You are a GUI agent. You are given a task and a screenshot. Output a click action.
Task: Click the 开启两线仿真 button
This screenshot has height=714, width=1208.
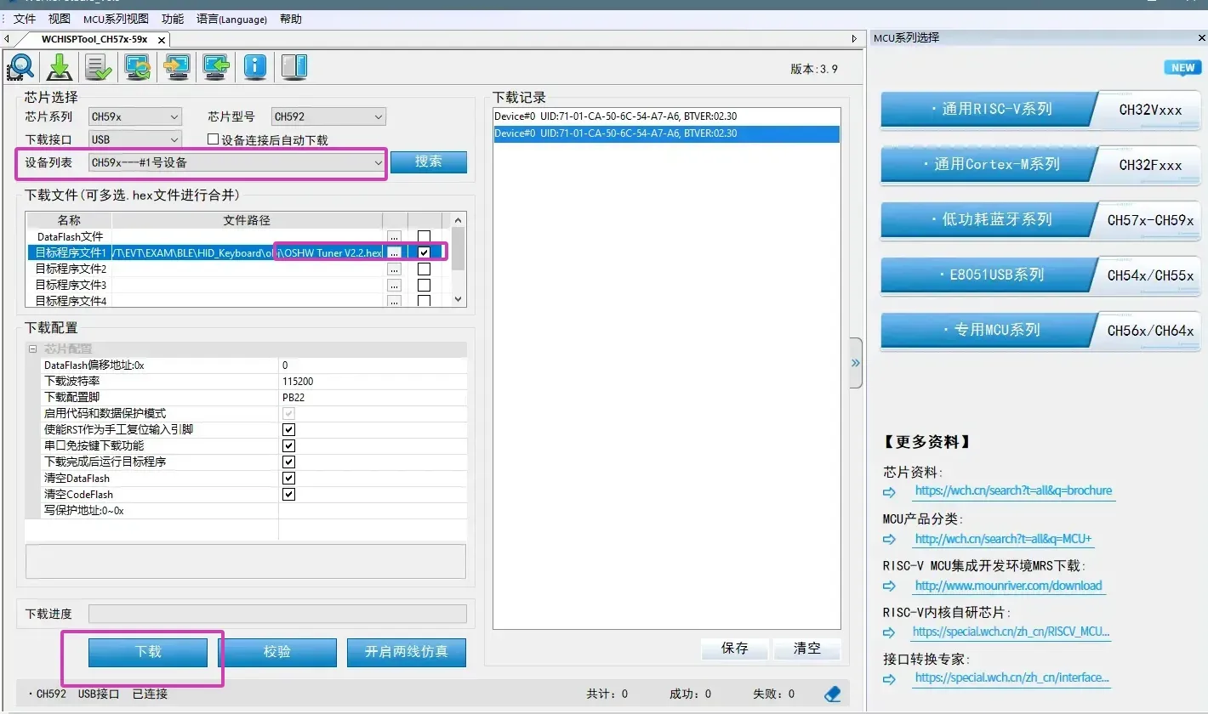[x=407, y=652]
